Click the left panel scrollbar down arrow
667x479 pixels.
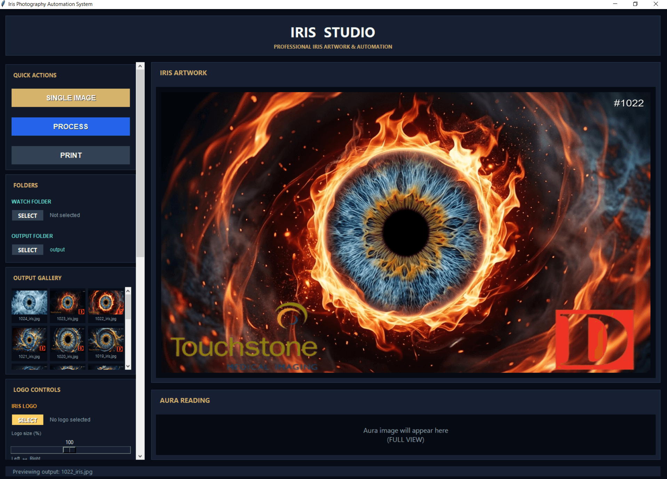[x=140, y=456]
